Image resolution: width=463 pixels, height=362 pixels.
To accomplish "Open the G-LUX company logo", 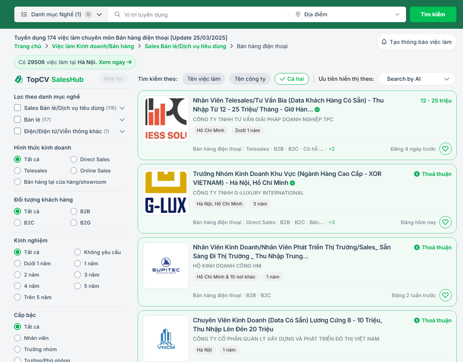I will pyautogui.click(x=166, y=192).
